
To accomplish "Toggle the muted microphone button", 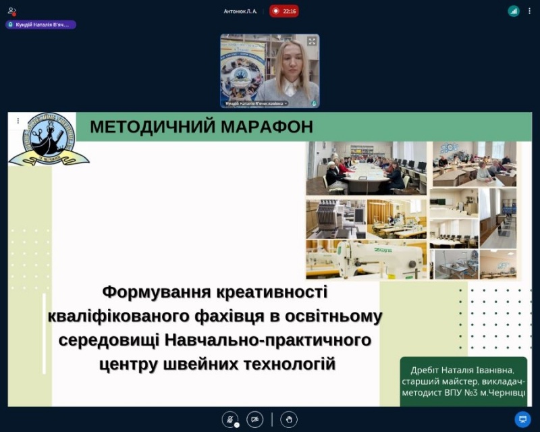I will (x=231, y=419).
